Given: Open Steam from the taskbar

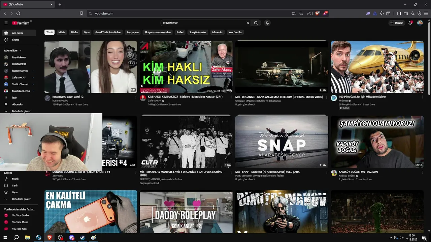Looking at the screenshot, I should point(82,237).
